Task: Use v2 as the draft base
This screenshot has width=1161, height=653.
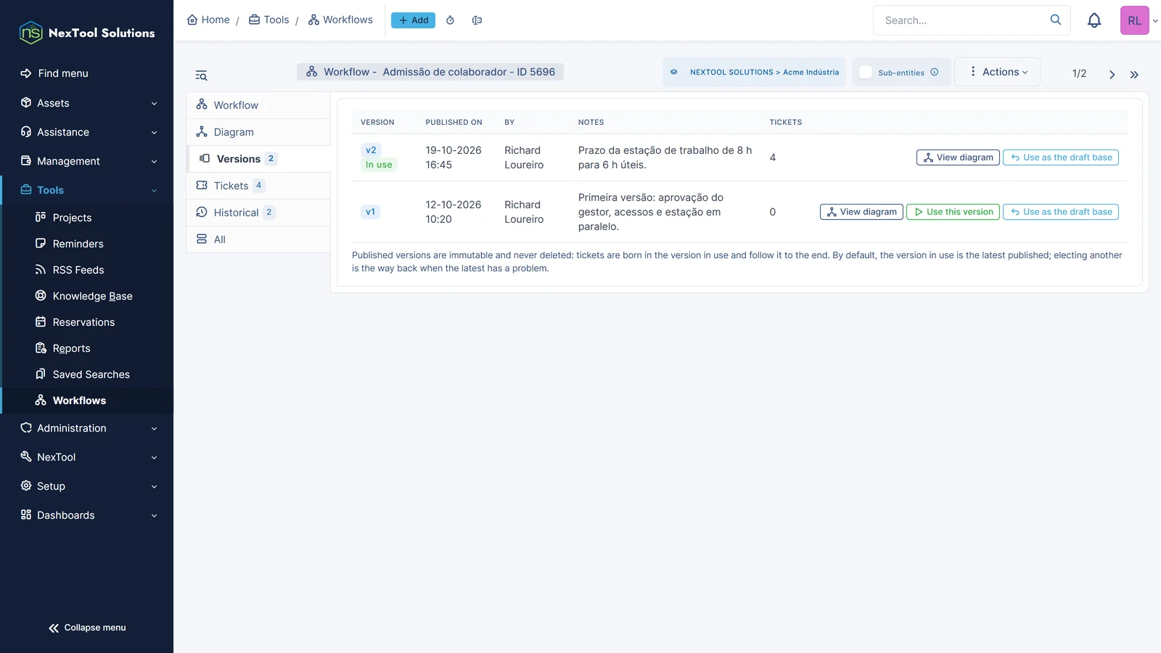Action: 1061,157
